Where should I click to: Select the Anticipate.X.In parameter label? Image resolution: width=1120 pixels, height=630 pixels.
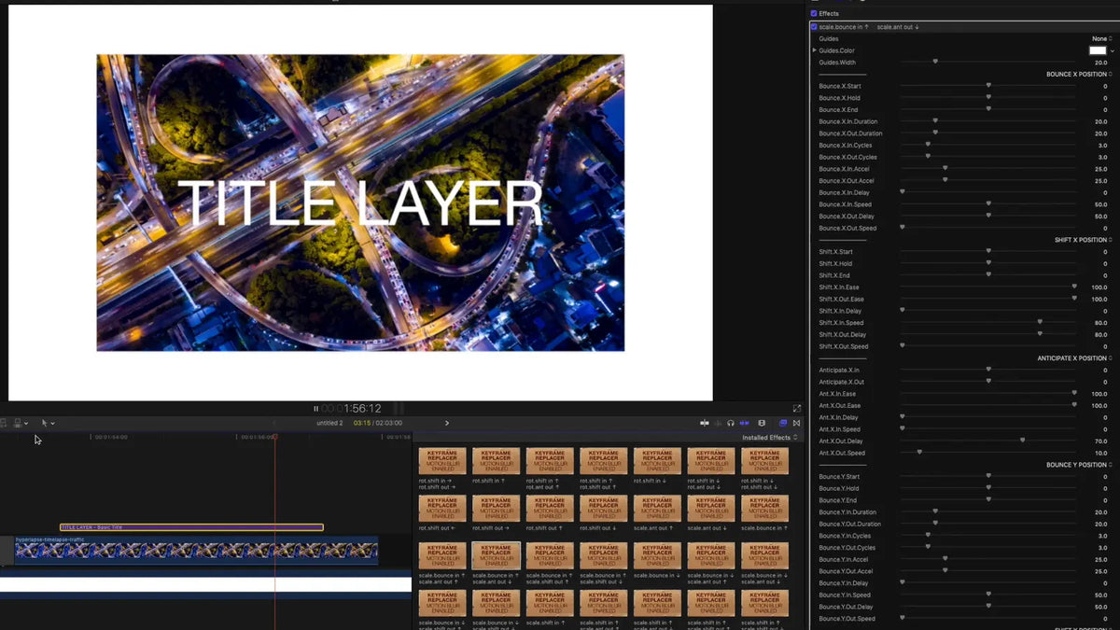click(x=839, y=371)
